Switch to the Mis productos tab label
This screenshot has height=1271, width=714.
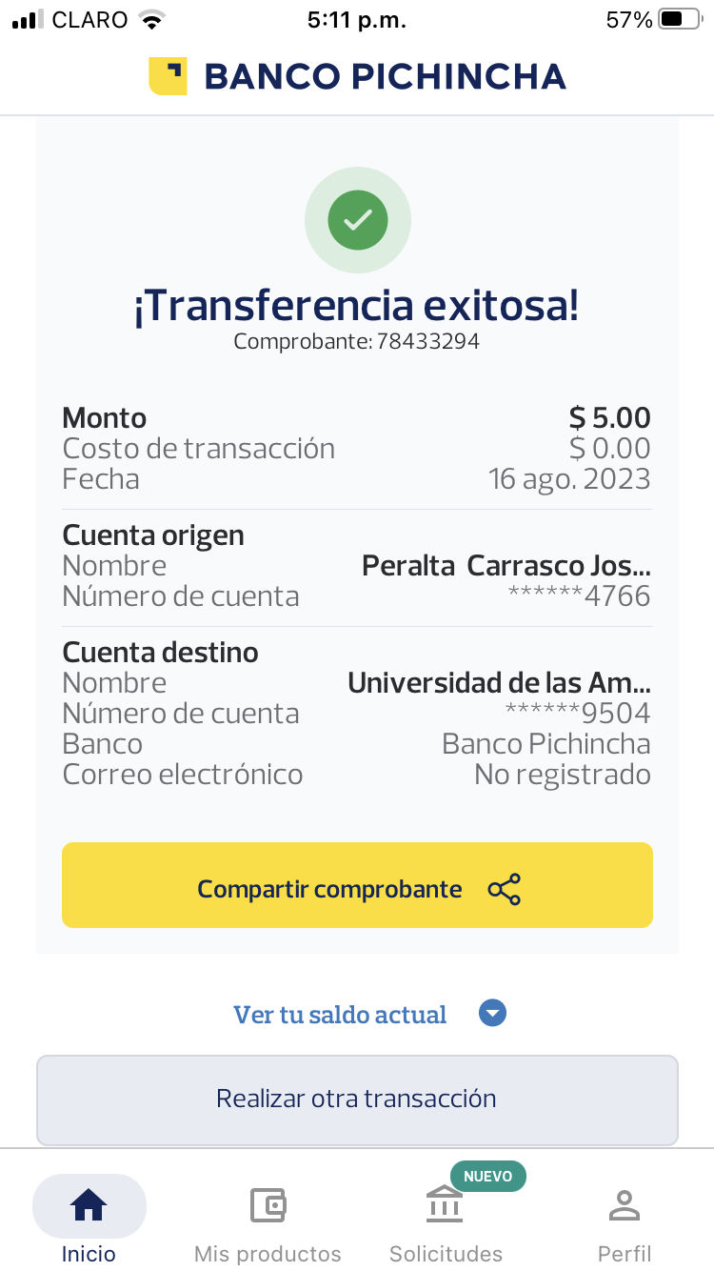point(268,1253)
